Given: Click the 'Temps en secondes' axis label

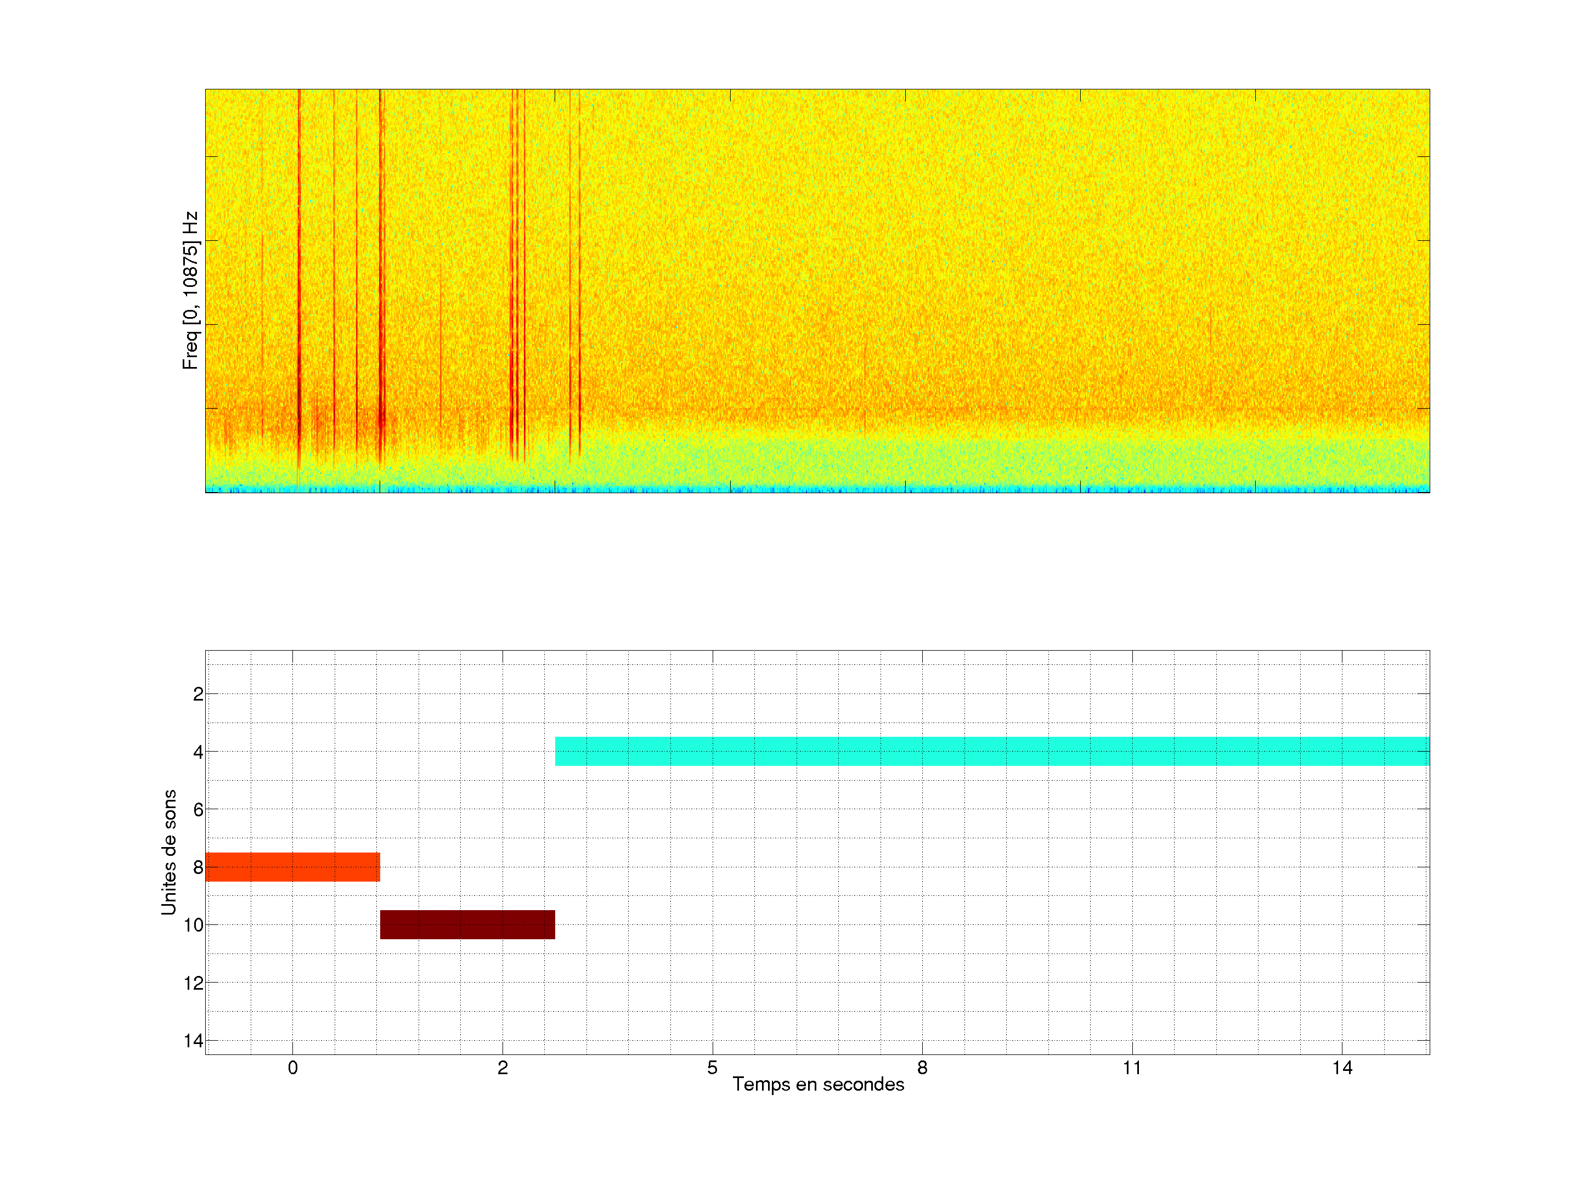Looking at the screenshot, I should tap(818, 1084).
